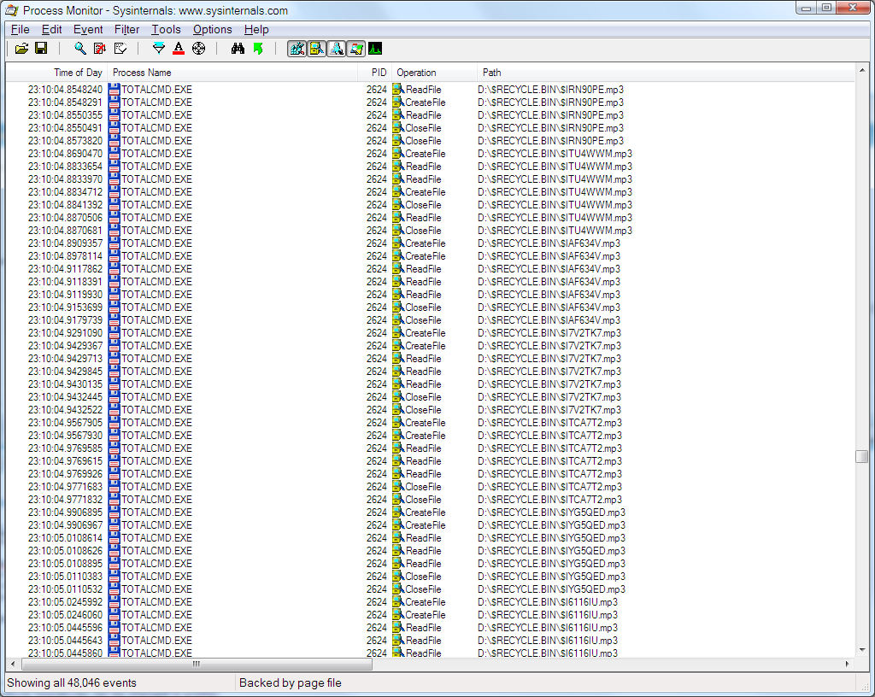This screenshot has height=697, width=875.
Task: Clear the display using the Clear icon
Action: pos(120,49)
